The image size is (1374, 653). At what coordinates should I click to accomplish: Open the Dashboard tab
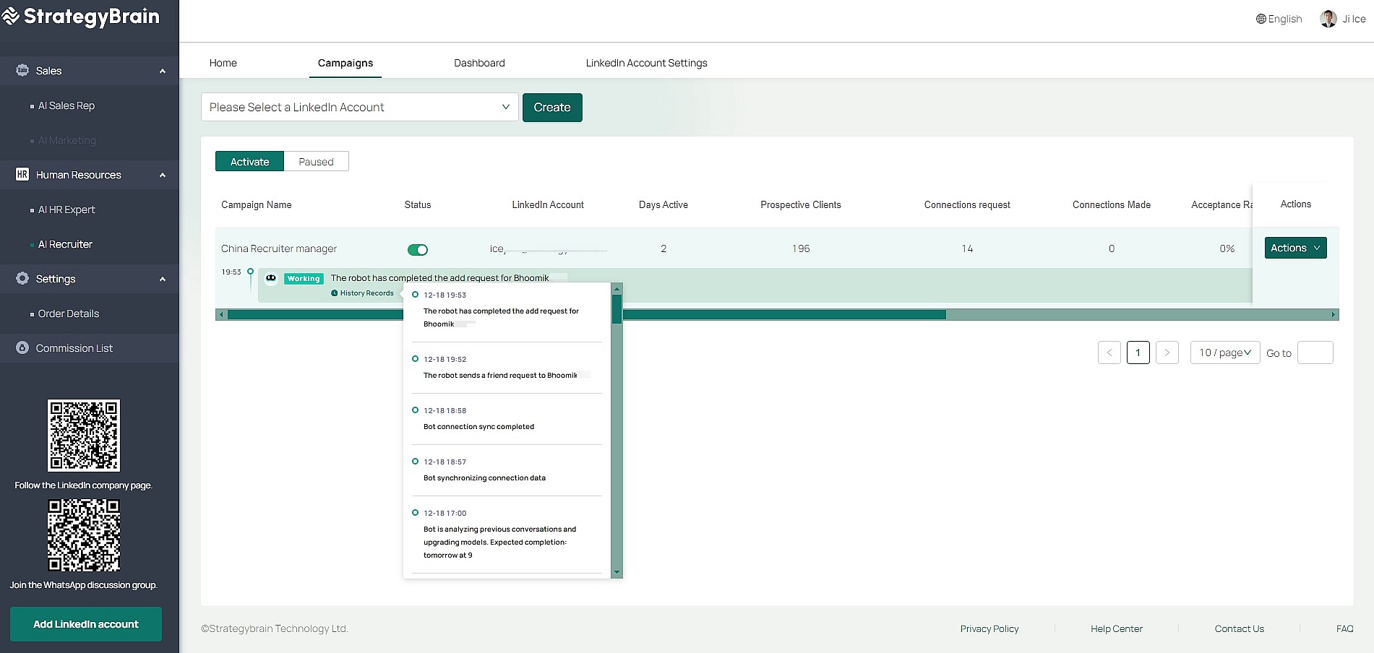point(479,63)
